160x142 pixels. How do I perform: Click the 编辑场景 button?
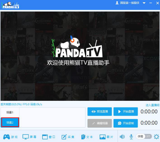pos(100,123)
